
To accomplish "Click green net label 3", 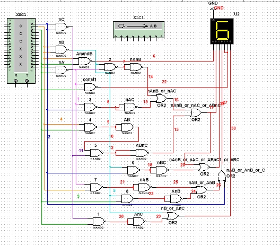I will point(78,196).
